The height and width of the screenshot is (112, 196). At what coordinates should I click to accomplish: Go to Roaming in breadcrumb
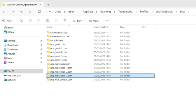106,12
